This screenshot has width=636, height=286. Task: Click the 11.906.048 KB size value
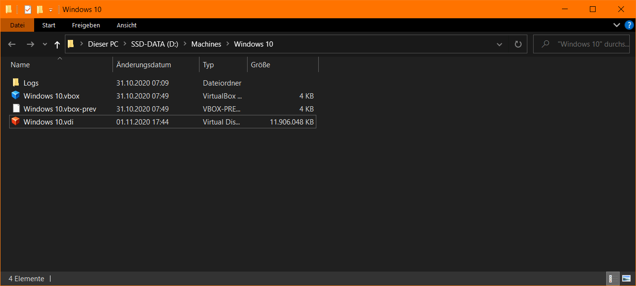pos(292,122)
